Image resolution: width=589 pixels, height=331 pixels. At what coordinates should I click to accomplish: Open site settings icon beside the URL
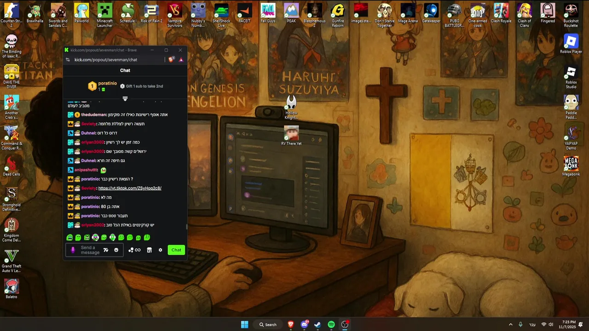[68, 59]
